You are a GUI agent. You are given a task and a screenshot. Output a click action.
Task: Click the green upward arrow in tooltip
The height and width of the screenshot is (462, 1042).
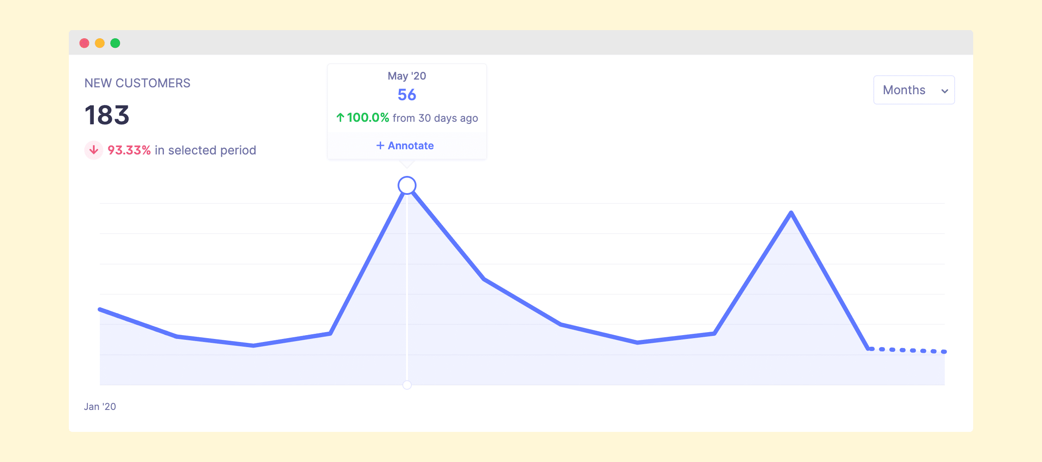click(340, 117)
